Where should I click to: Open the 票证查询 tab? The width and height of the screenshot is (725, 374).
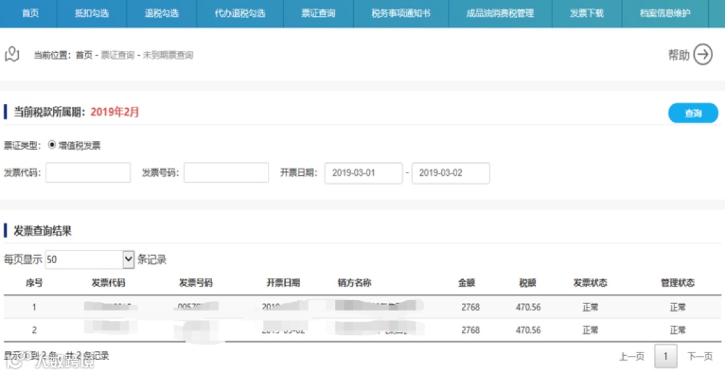[x=318, y=13]
